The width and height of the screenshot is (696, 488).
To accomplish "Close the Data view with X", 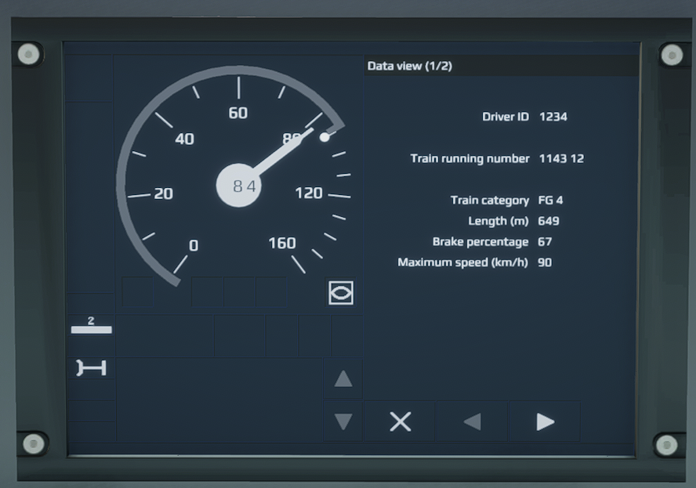I will coord(400,421).
